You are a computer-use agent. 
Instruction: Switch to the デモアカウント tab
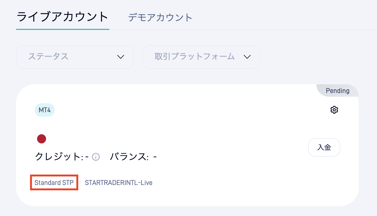coord(160,18)
